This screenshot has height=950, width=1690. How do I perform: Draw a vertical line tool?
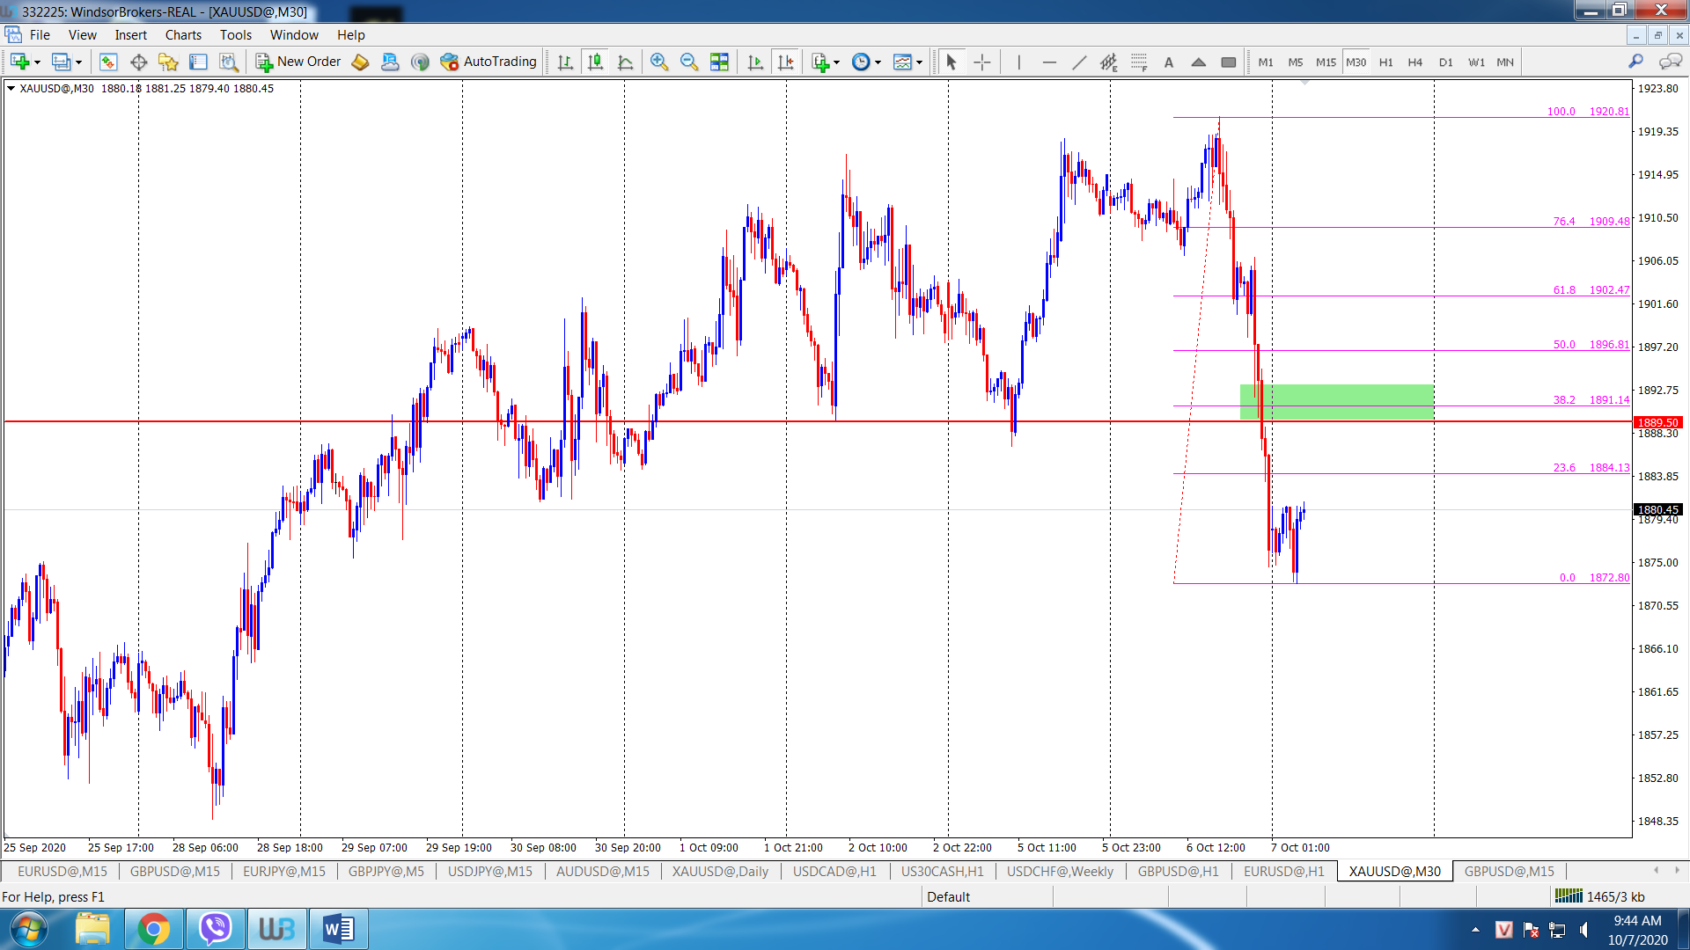(x=1018, y=62)
